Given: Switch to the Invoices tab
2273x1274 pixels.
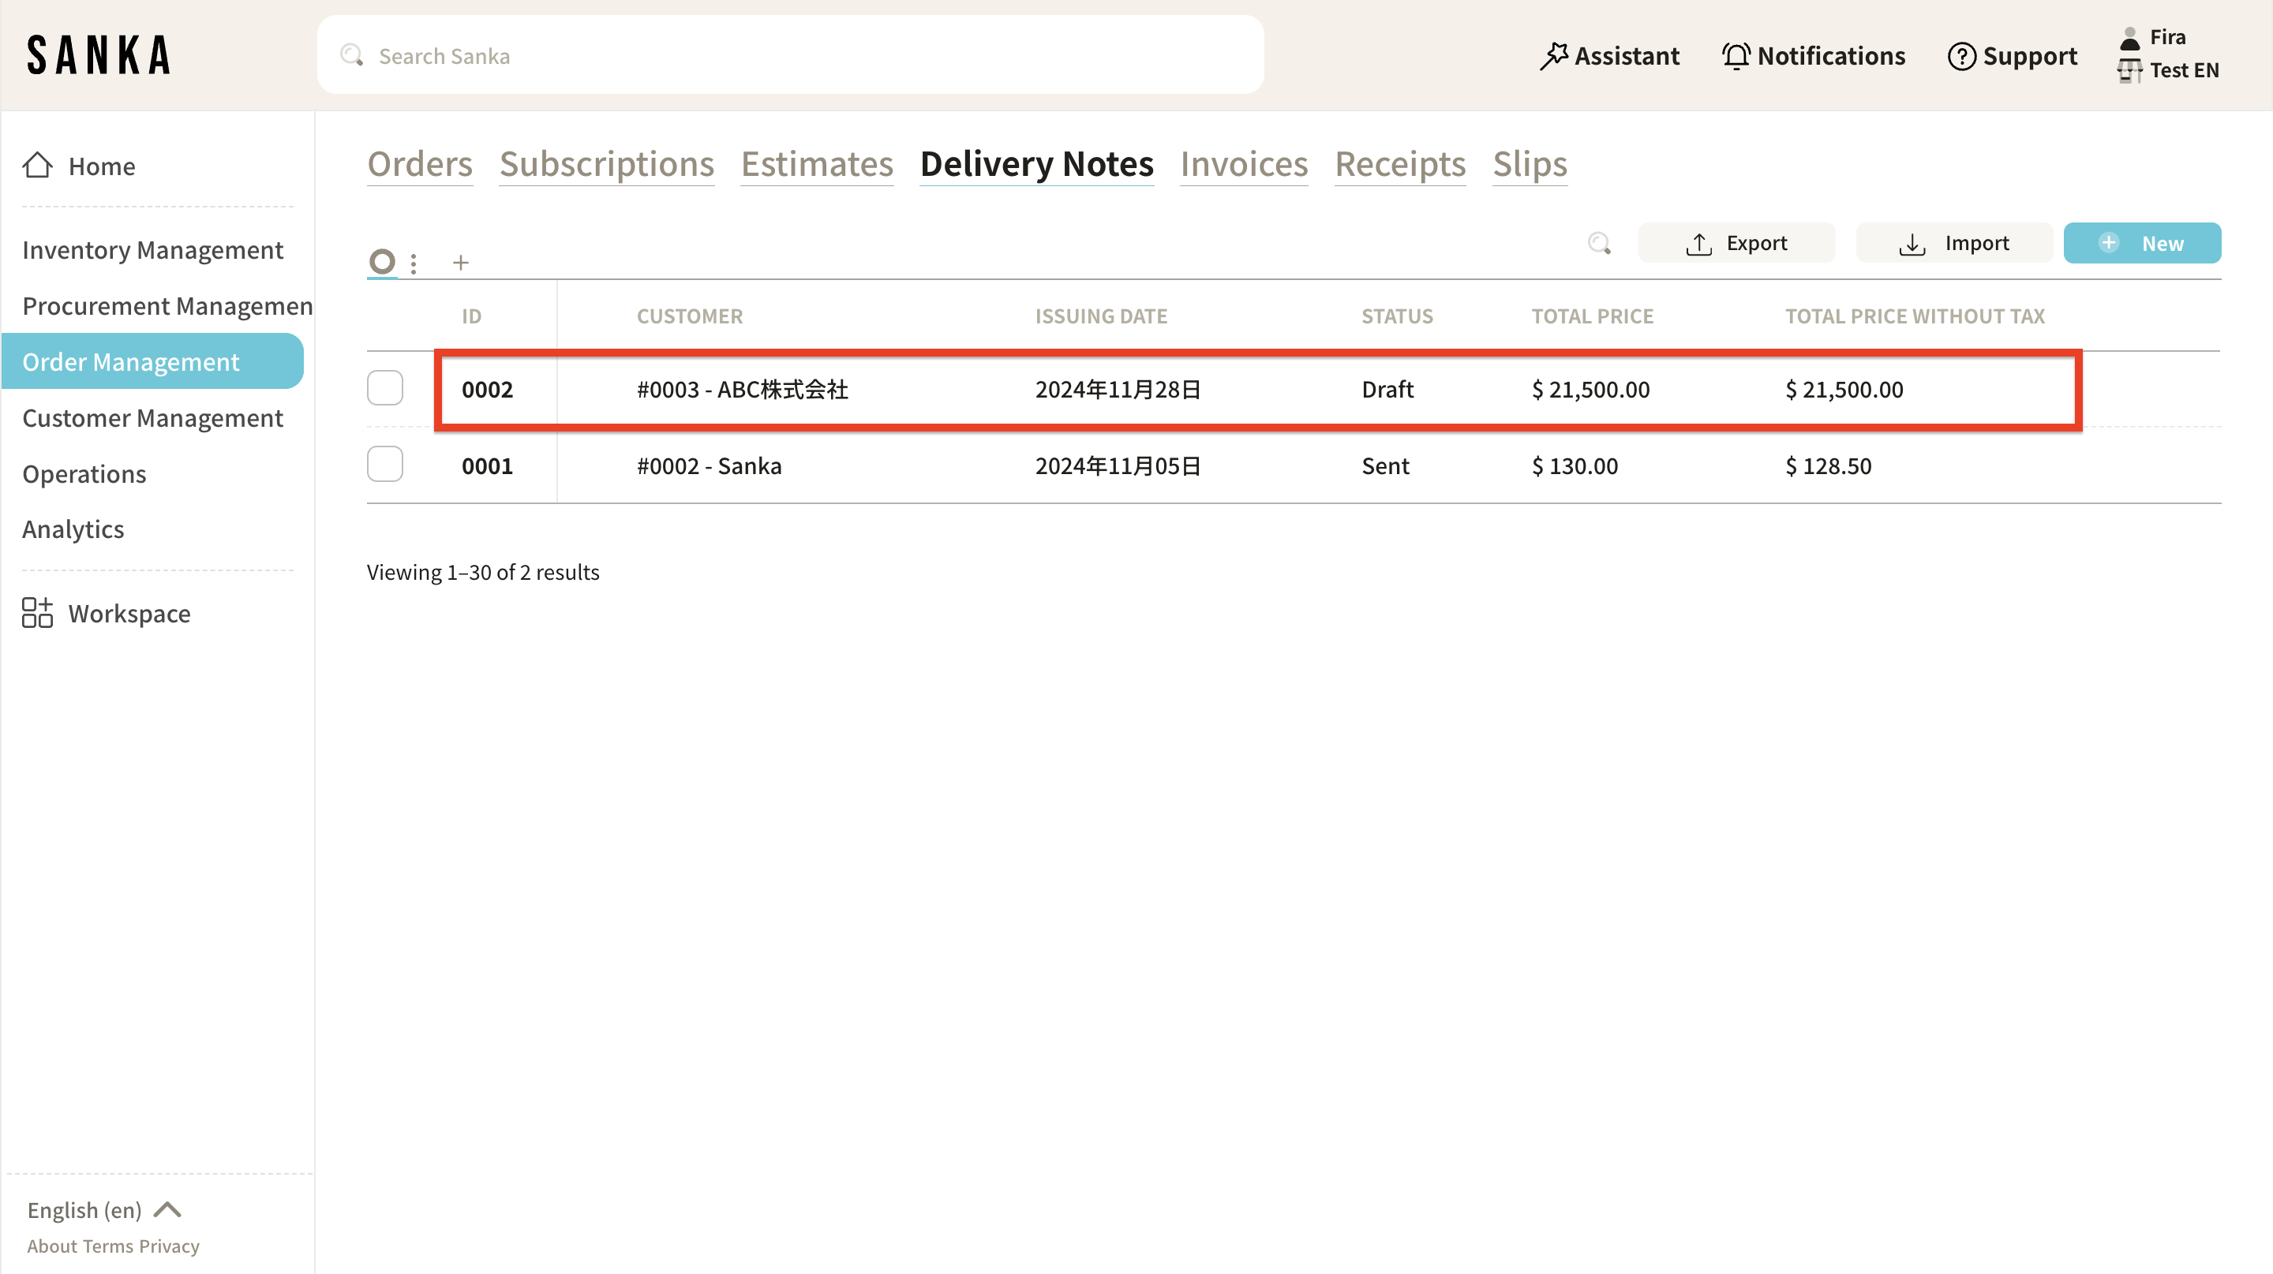Looking at the screenshot, I should 1243,164.
